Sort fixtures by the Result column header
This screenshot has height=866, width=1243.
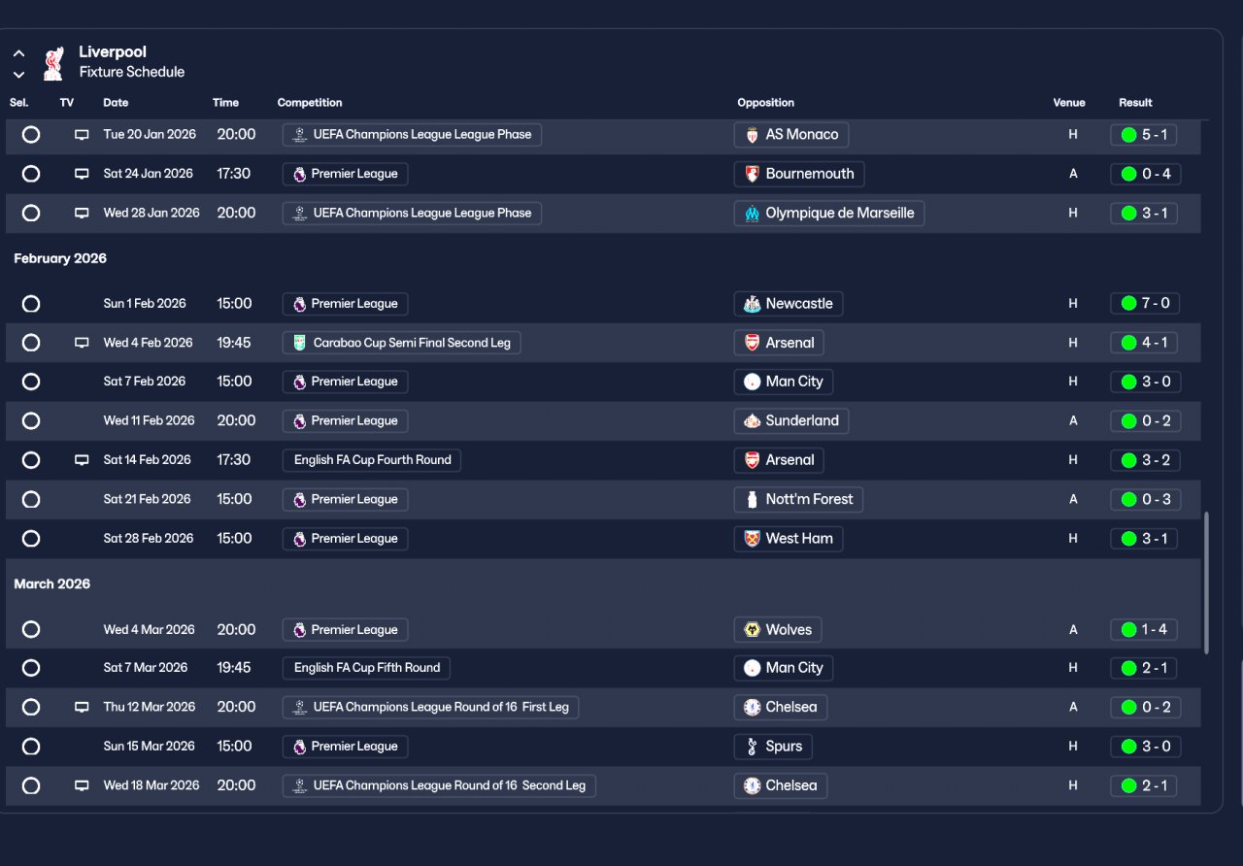pyautogui.click(x=1135, y=103)
